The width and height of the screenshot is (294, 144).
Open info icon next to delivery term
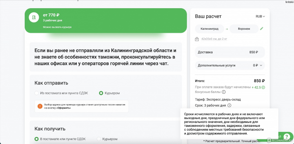pos(229,105)
